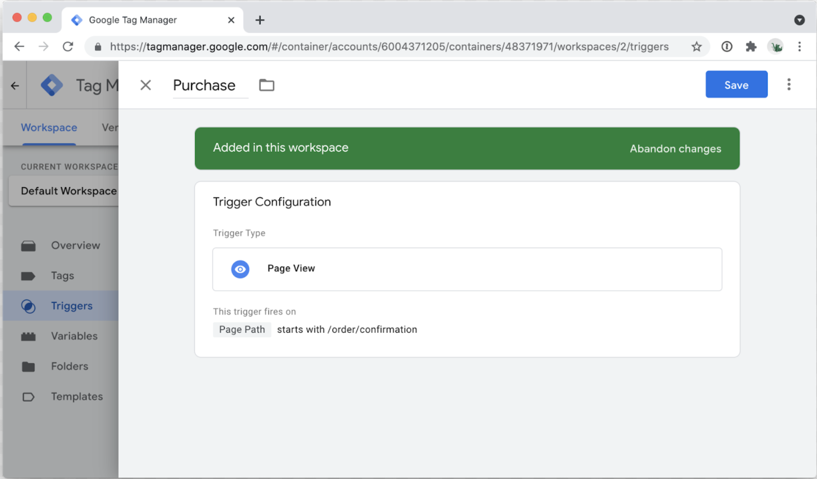Open Variables in the sidebar
Viewport: 817px width, 479px height.
point(60,336)
